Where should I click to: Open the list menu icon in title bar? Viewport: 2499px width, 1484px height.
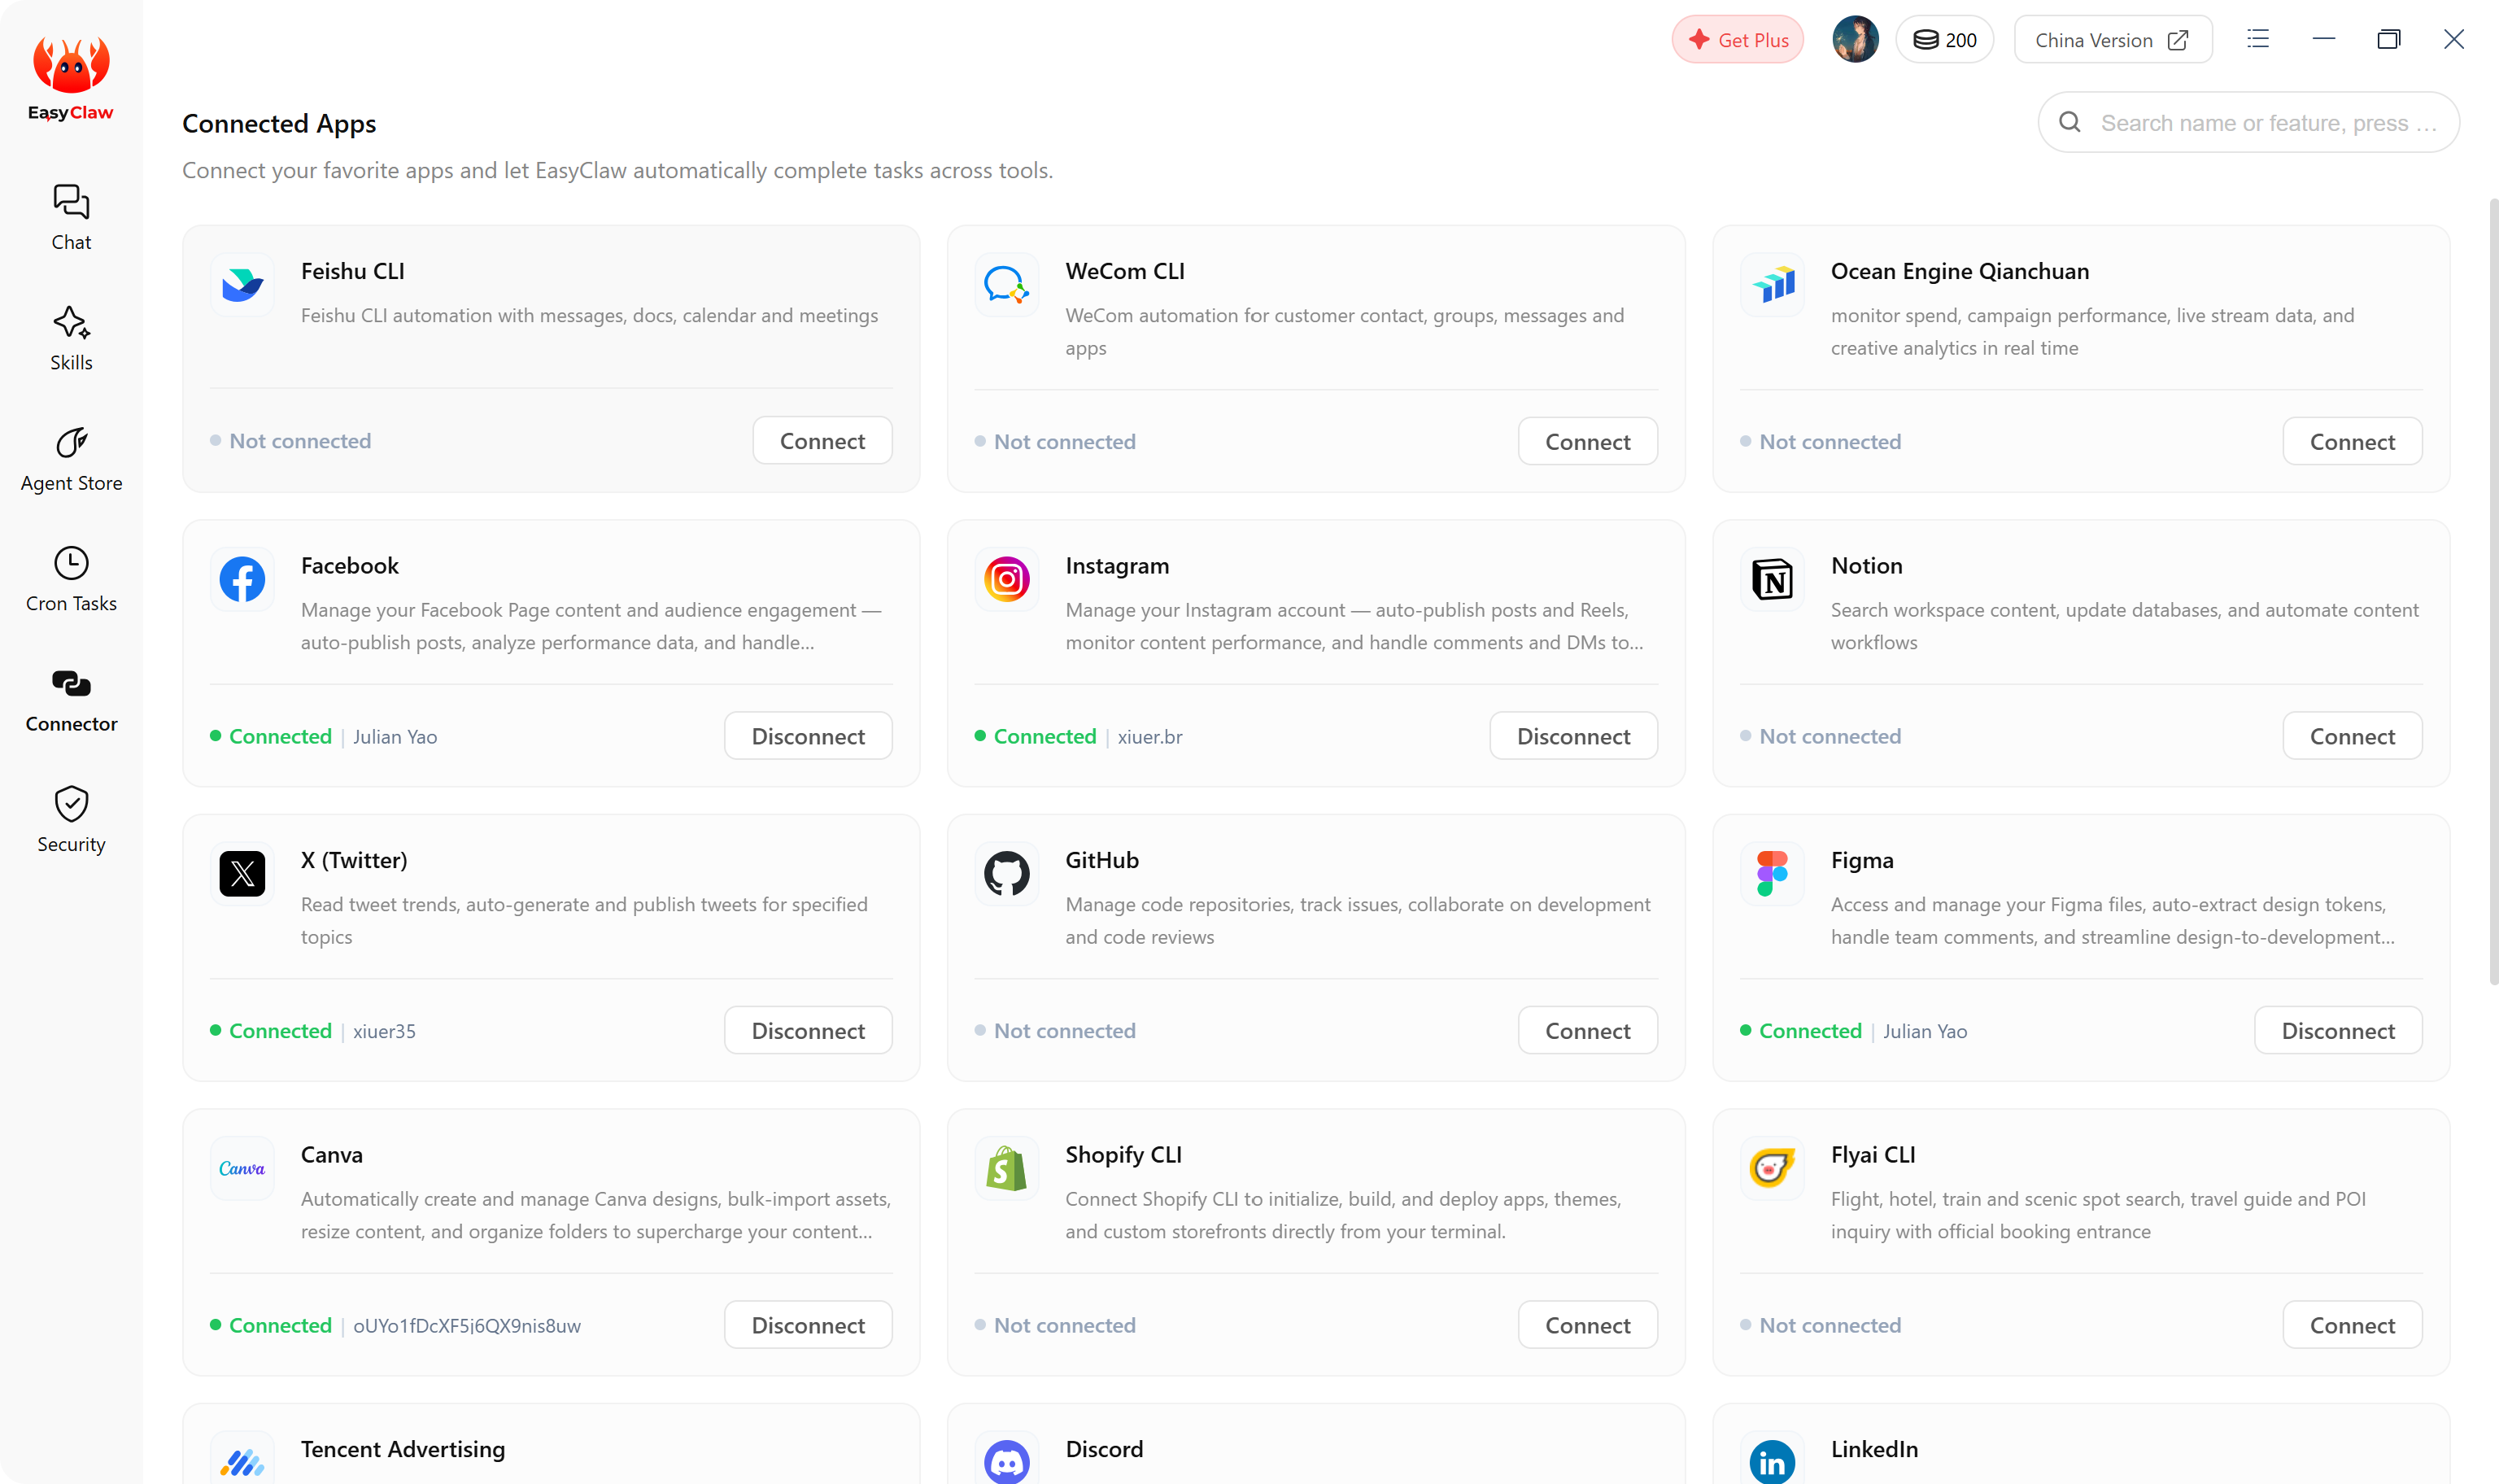point(2258,39)
